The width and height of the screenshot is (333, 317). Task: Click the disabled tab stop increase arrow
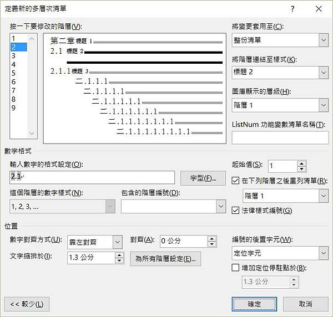[294, 279]
